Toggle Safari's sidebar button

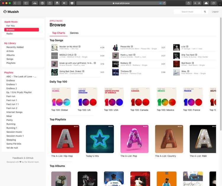26,3
